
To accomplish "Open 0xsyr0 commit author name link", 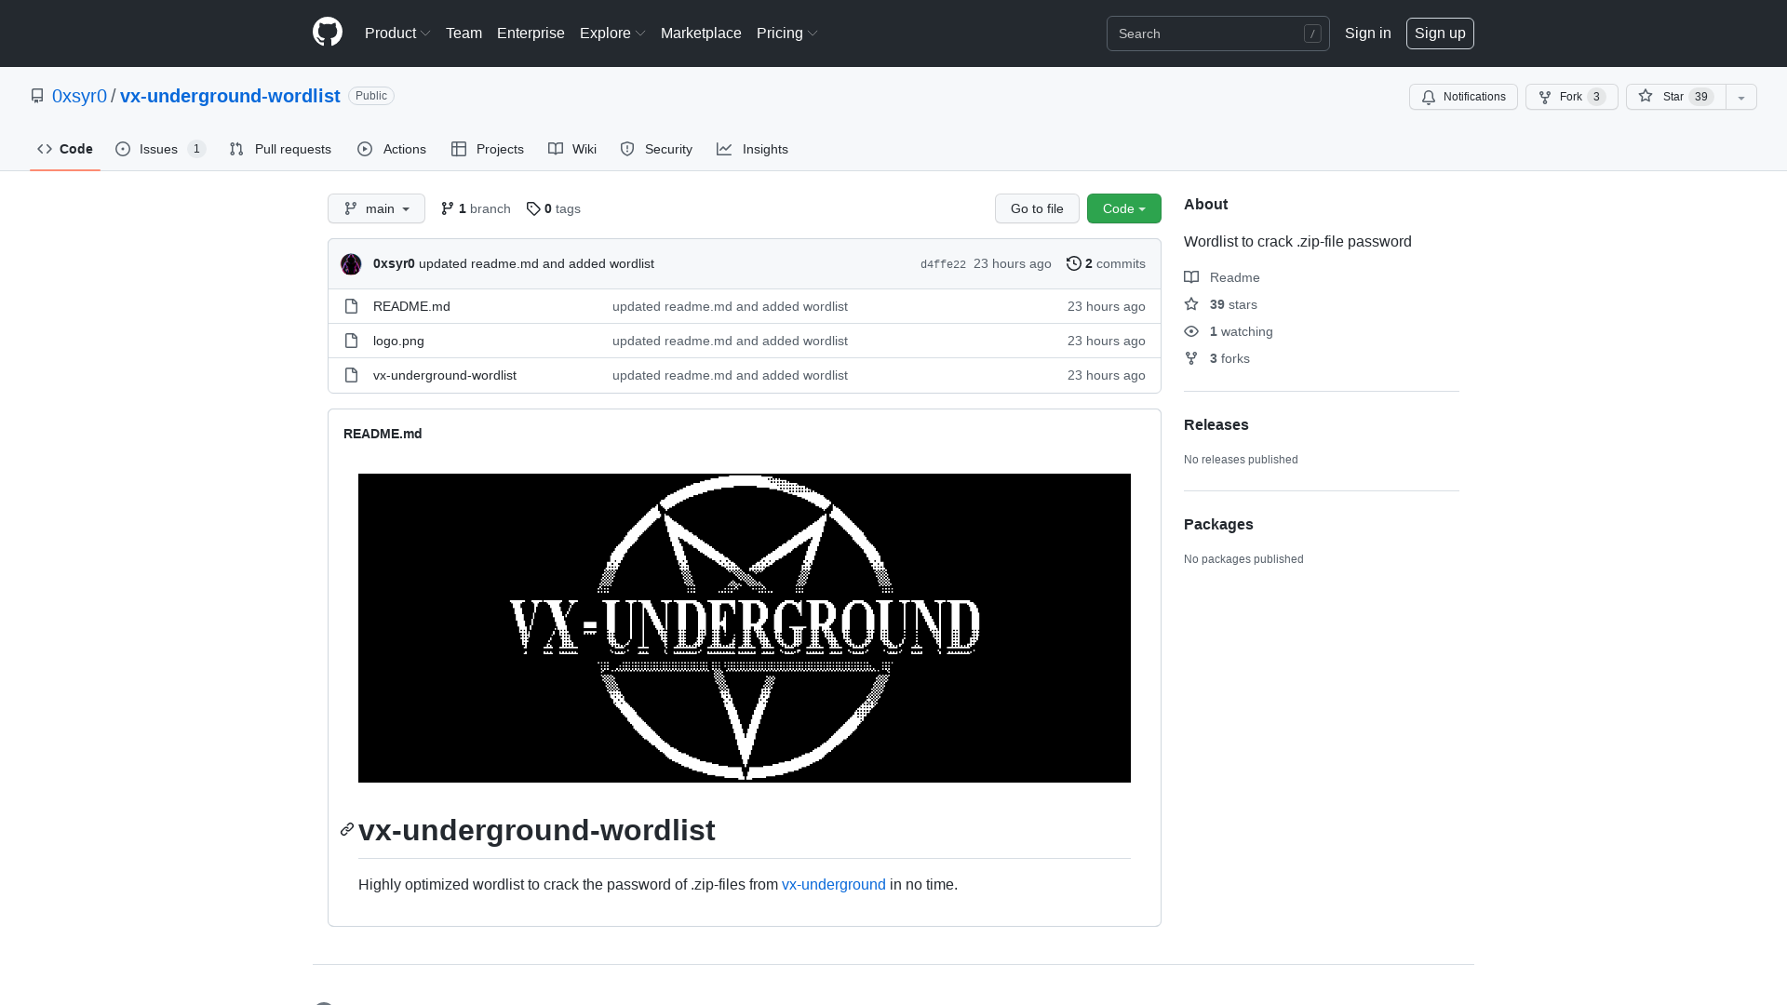I will click(x=394, y=263).
